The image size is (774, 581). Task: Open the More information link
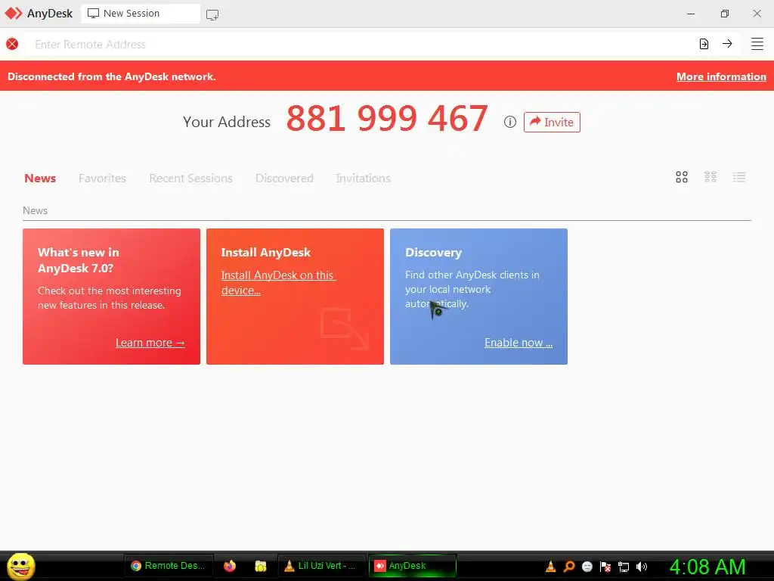coord(721,76)
